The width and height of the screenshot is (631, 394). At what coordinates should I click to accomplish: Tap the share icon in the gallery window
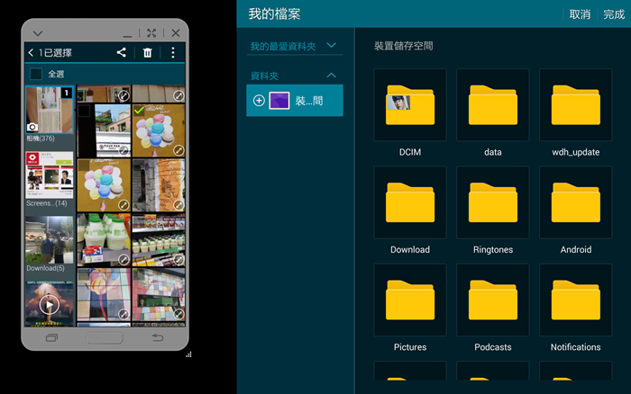(x=121, y=52)
